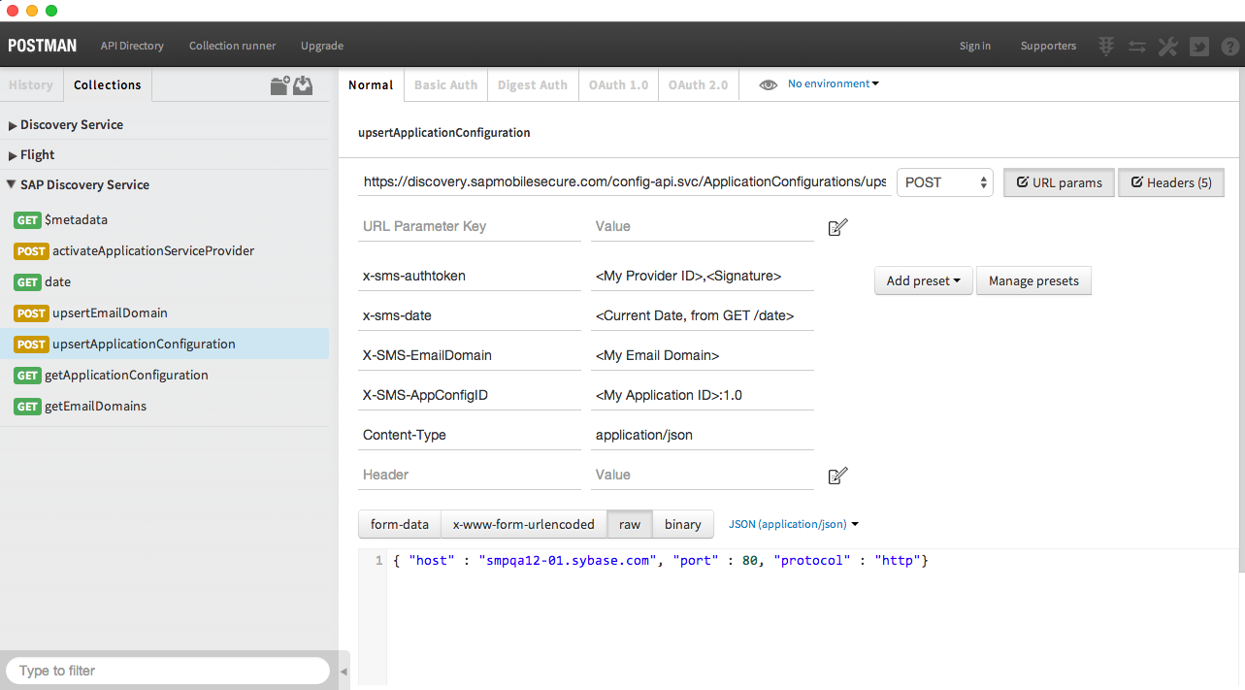
Task: Open the GET getApplicationConfiguration request
Action: click(165, 376)
